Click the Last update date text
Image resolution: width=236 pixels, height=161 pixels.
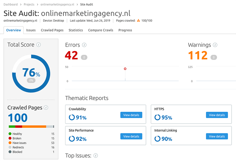90,20
